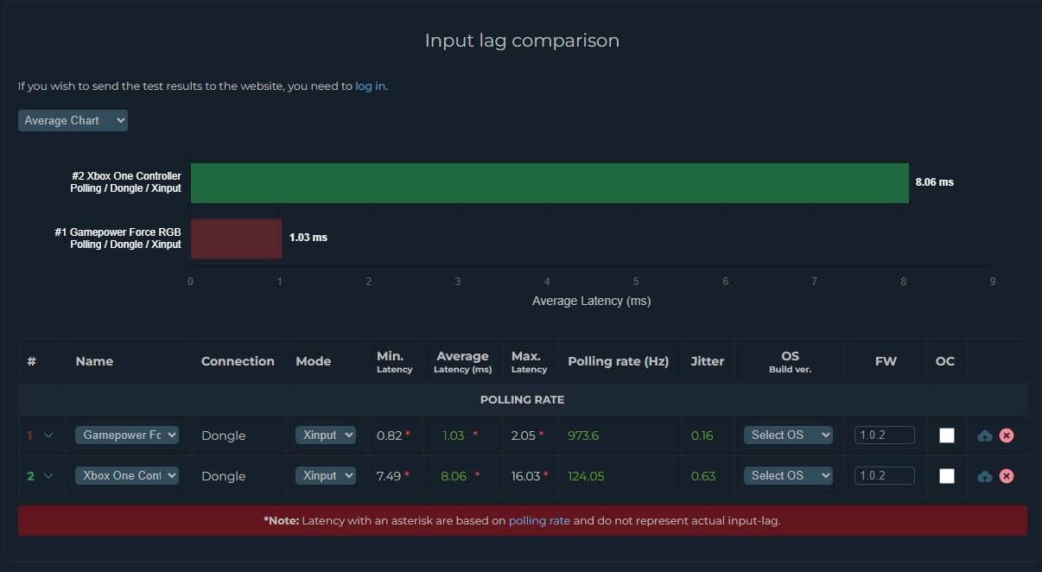Expand row 1 chevron
1042x572 pixels.
[48, 435]
